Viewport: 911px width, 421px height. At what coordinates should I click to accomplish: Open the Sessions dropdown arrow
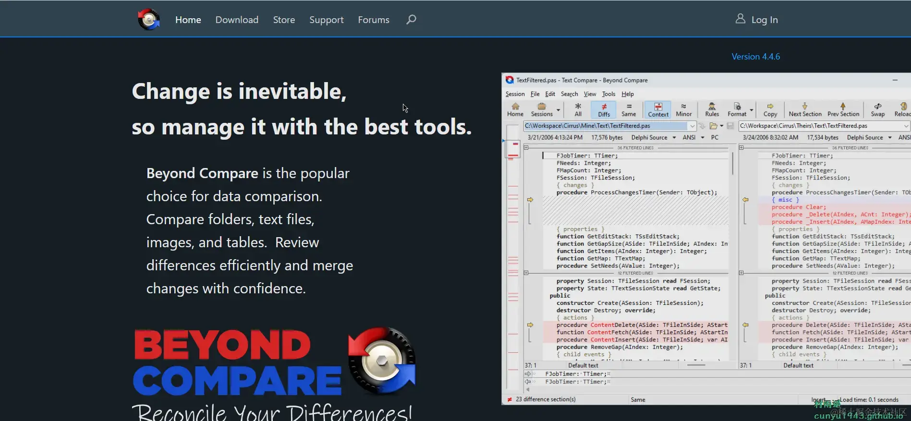(558, 110)
